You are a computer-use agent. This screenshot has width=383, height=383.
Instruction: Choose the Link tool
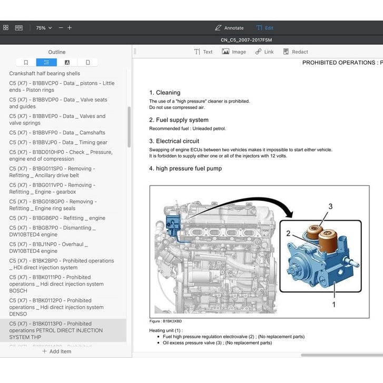pyautogui.click(x=264, y=52)
